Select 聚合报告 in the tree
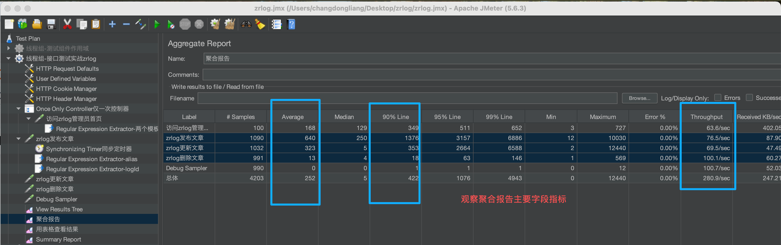Viewport: 781px width, 245px height. tap(48, 219)
